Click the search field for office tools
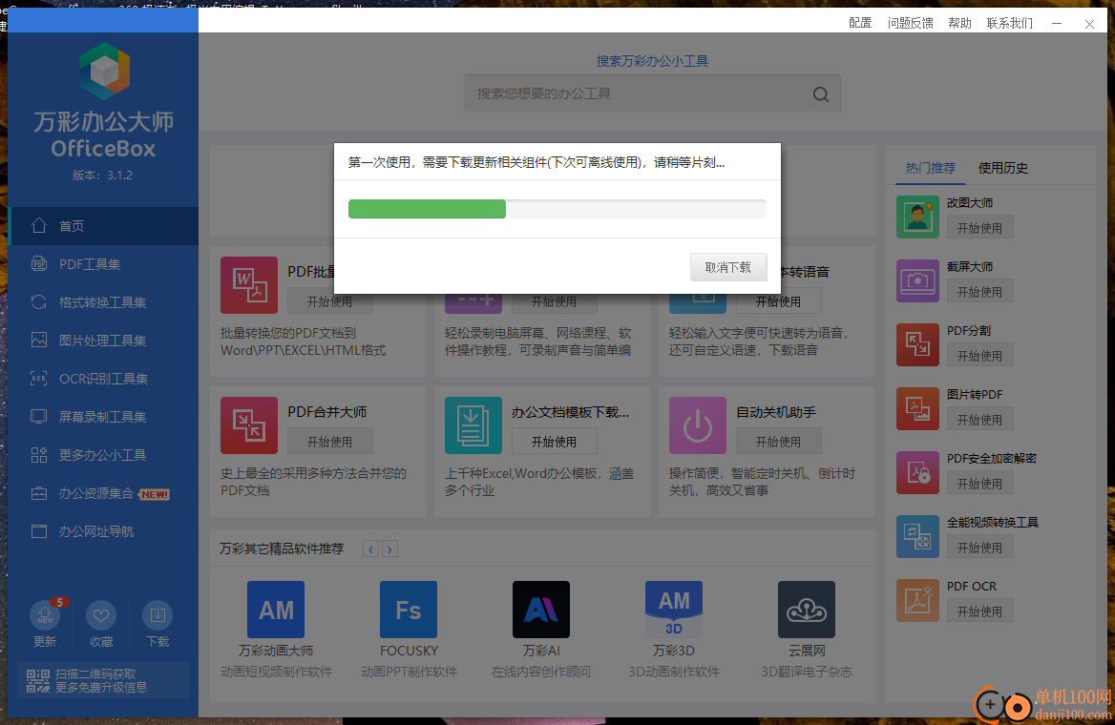 pyautogui.click(x=653, y=93)
